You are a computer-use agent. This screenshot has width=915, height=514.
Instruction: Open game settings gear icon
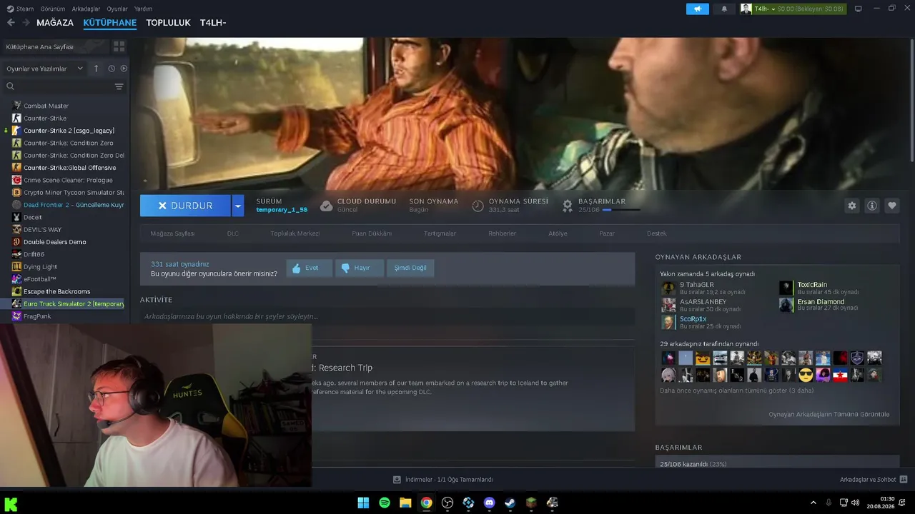[x=852, y=206]
